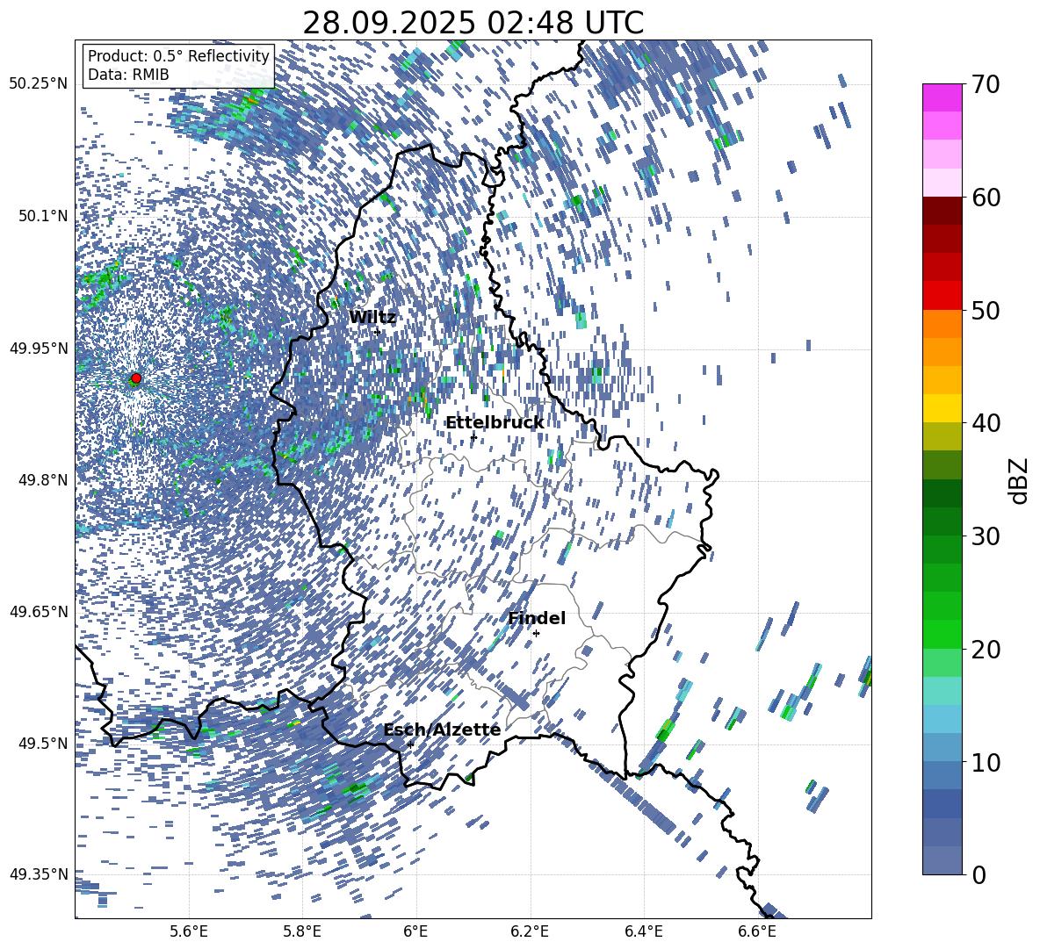
Task: Click the 70 tick label on colorbar
Action: click(986, 85)
